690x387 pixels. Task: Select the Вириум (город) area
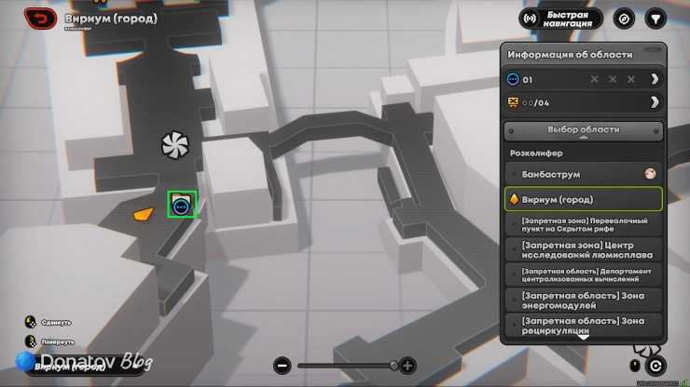coord(584,199)
